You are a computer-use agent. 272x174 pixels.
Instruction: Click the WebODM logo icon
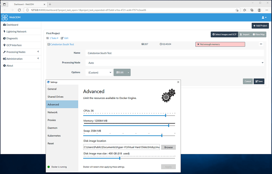pos(4,17)
